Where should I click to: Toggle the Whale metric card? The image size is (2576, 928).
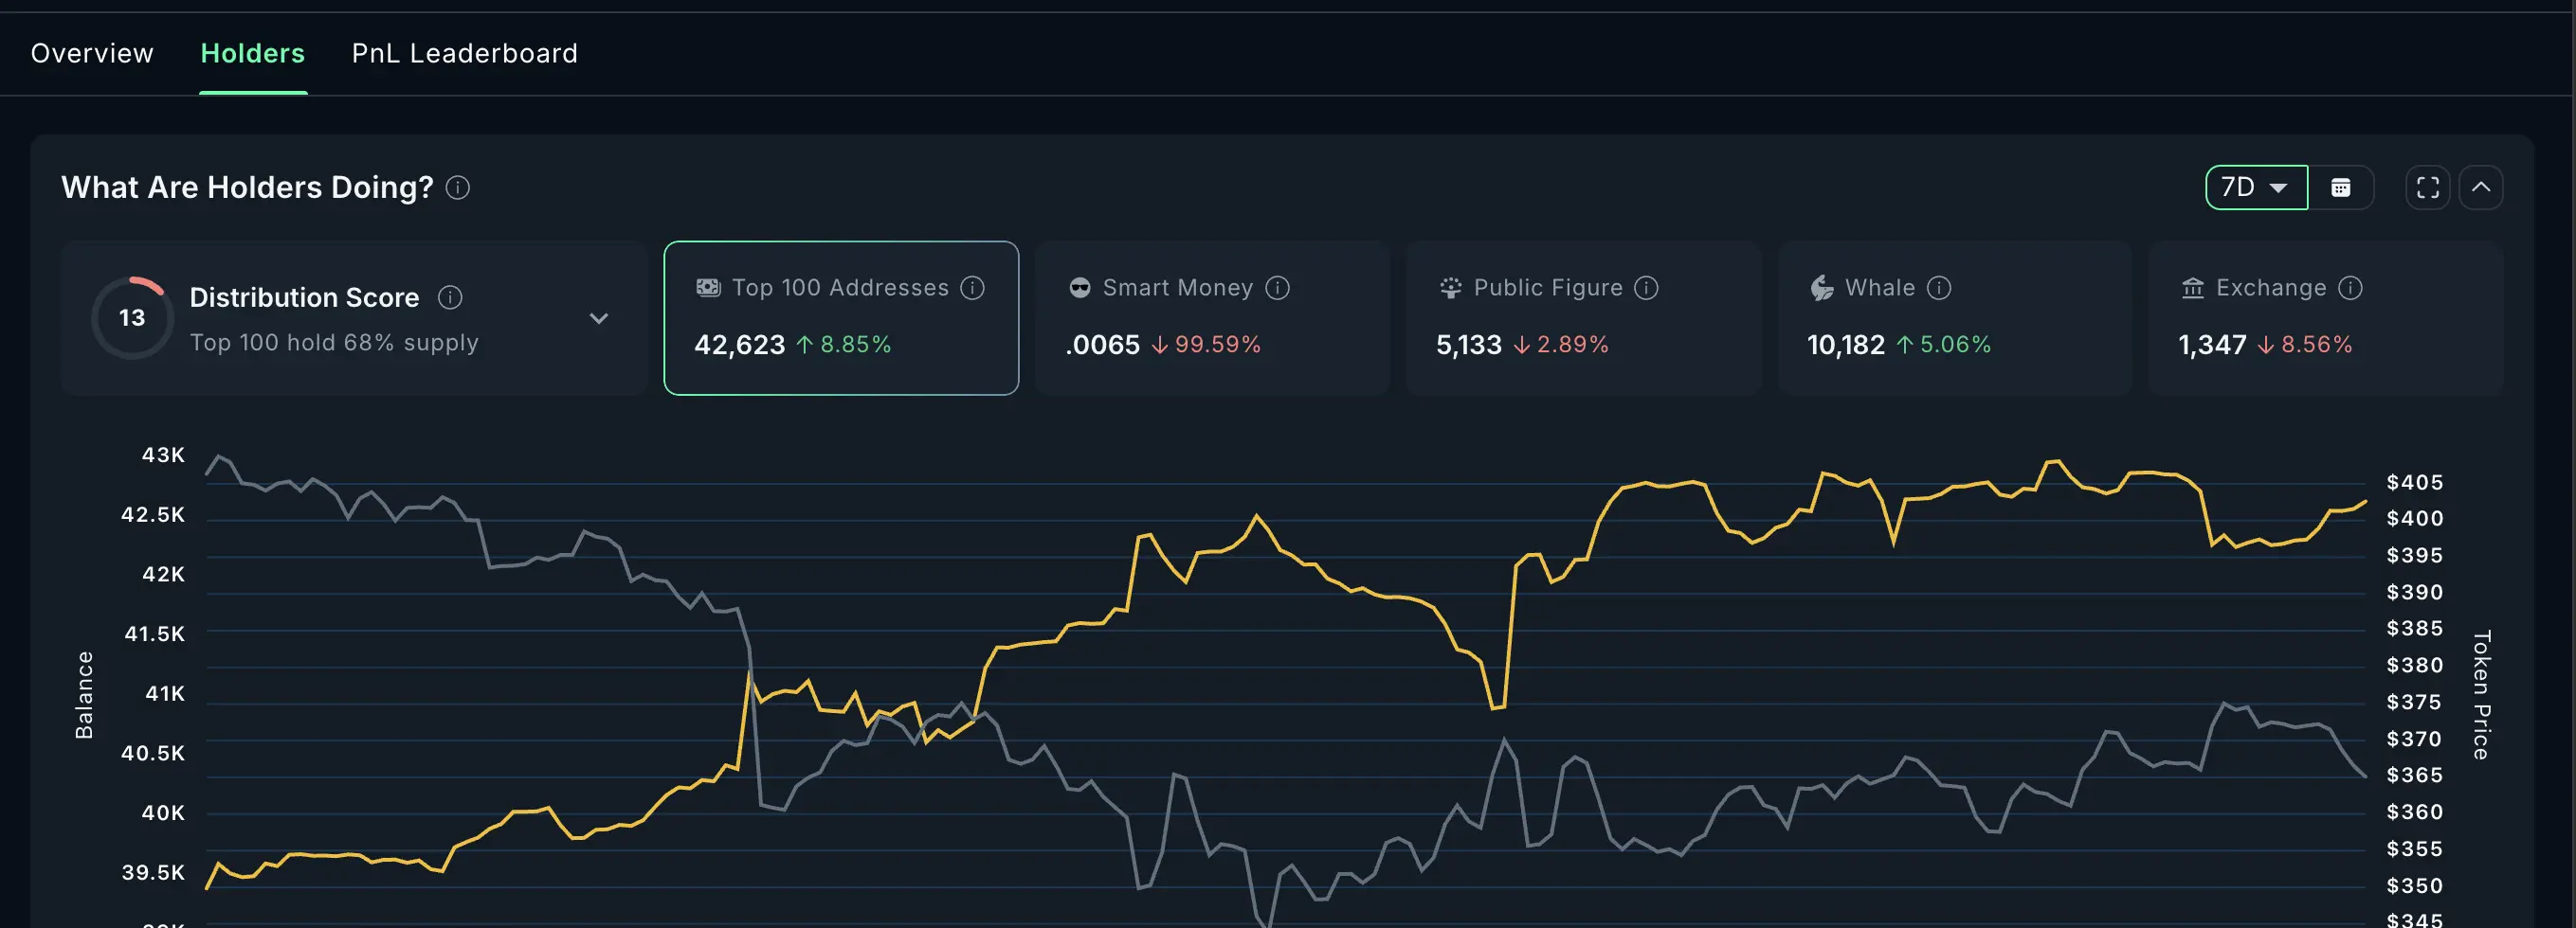click(x=1954, y=317)
